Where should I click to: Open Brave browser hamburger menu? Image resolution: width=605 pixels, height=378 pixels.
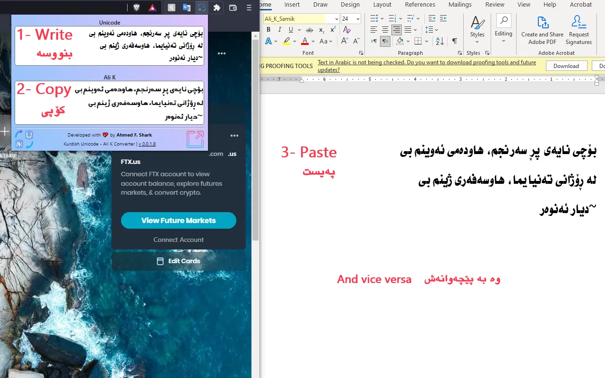(x=249, y=8)
